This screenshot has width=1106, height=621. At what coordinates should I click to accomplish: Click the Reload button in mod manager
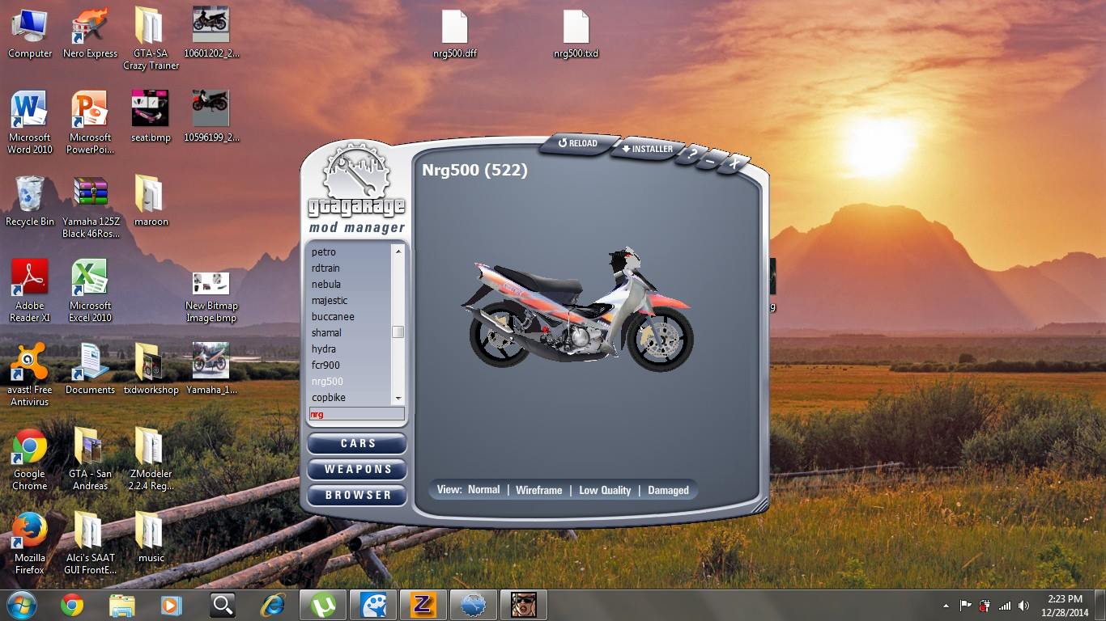[578, 144]
